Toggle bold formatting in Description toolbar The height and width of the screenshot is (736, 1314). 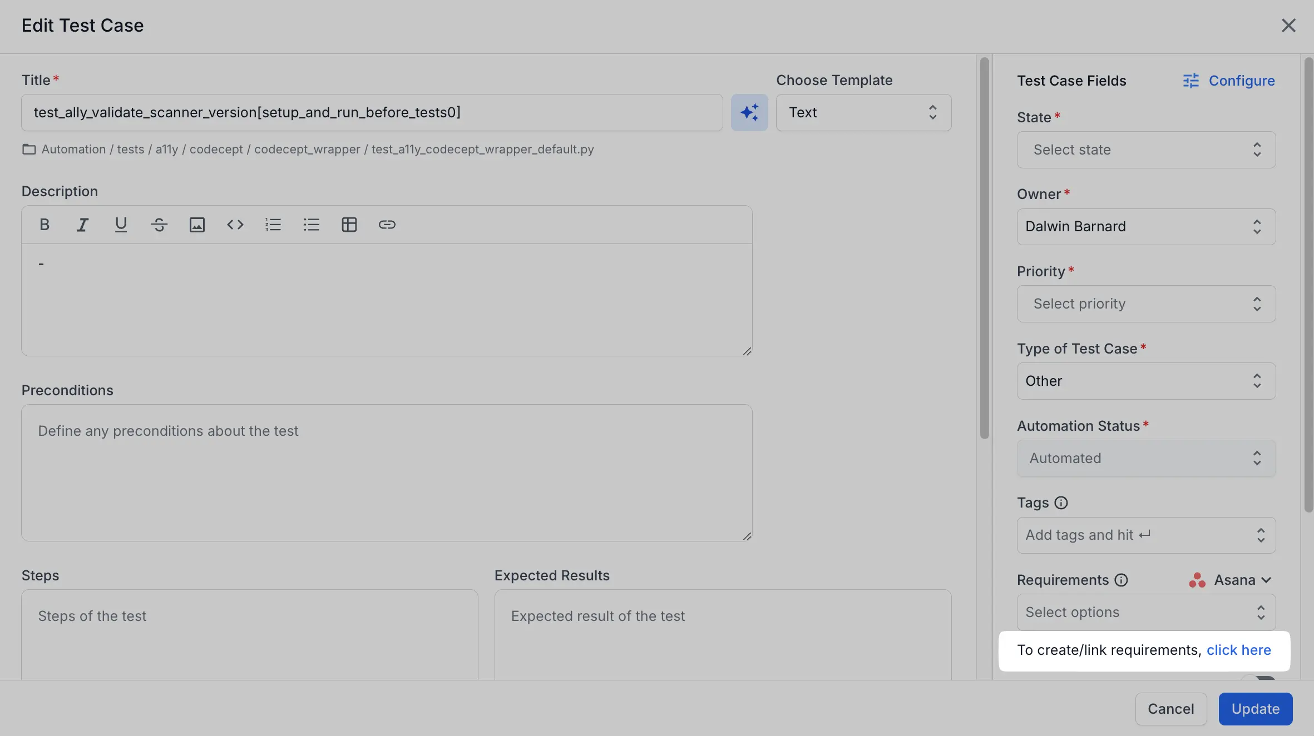pos(45,225)
